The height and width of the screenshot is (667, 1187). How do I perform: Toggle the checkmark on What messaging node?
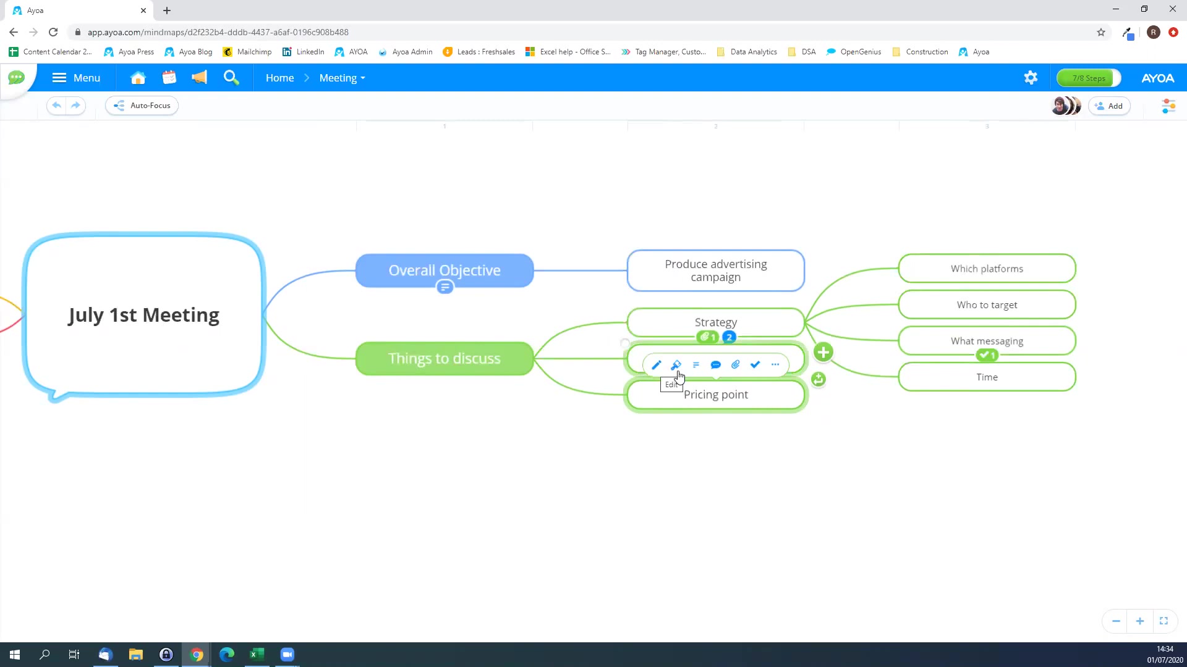pyautogui.click(x=987, y=356)
